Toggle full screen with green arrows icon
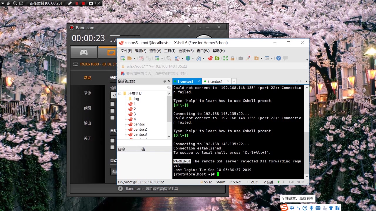This screenshot has width=376, height=211. click(x=225, y=58)
